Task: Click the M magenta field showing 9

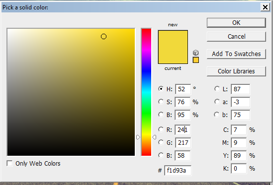Action: [x=239, y=143]
